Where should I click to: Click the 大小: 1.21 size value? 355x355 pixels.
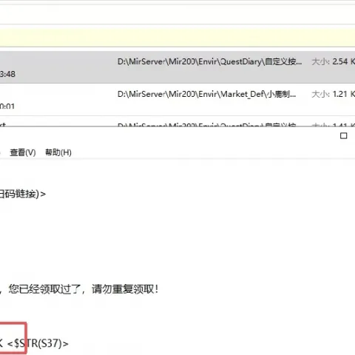333,94
